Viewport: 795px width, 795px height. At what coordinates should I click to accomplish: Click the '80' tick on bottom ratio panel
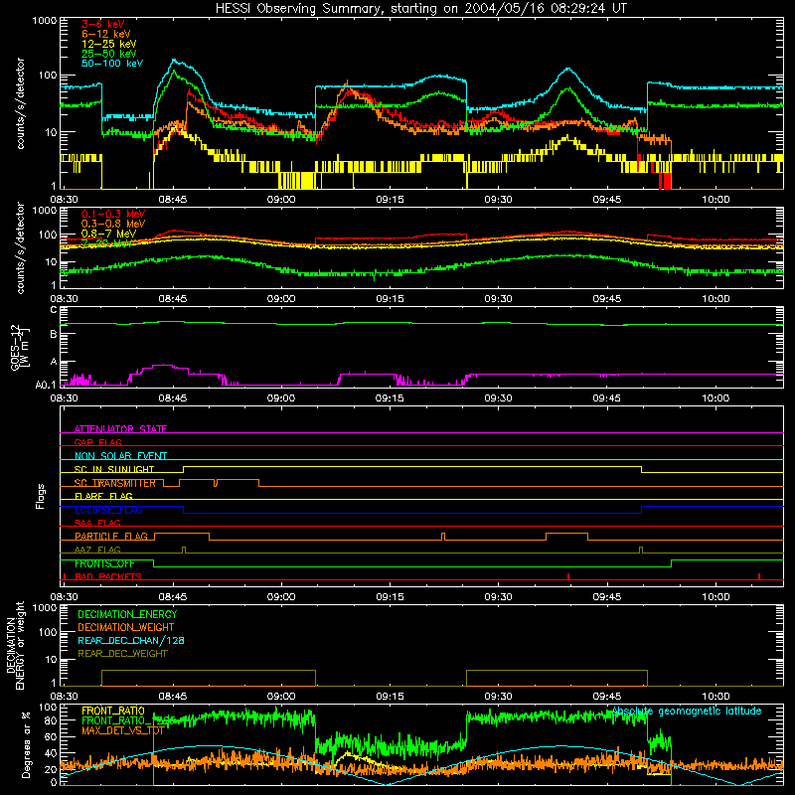click(52, 720)
